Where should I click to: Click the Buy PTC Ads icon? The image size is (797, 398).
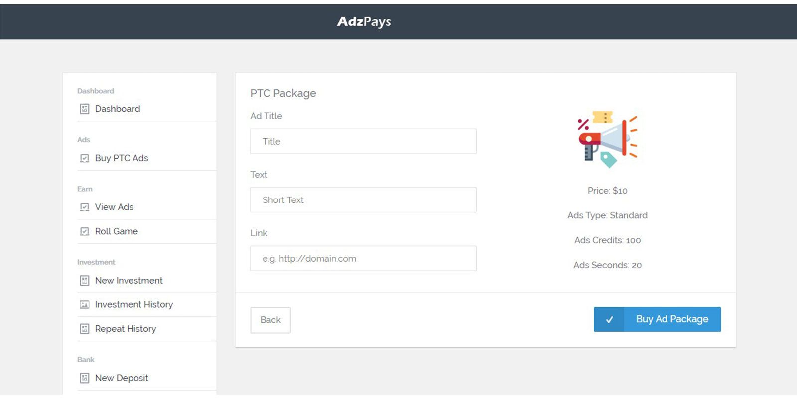85,158
